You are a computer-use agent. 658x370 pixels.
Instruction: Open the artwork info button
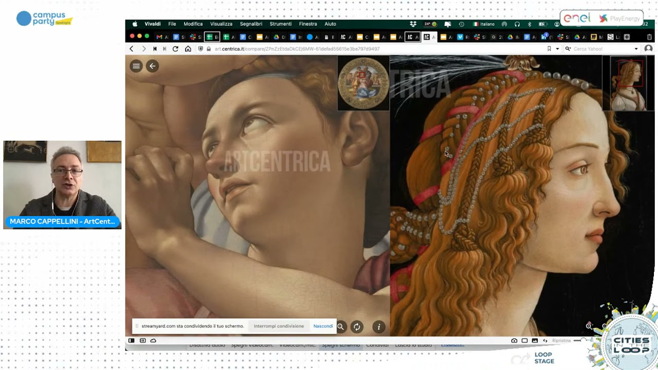[x=379, y=327]
